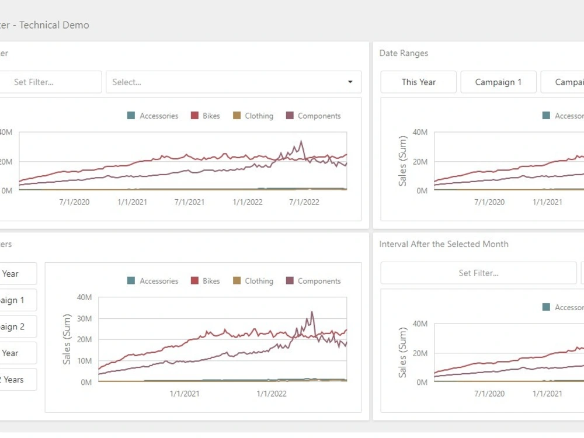The width and height of the screenshot is (584, 438).
Task: Click the Accessories legend icon in Date Ranges chart
Action: pyautogui.click(x=546, y=116)
